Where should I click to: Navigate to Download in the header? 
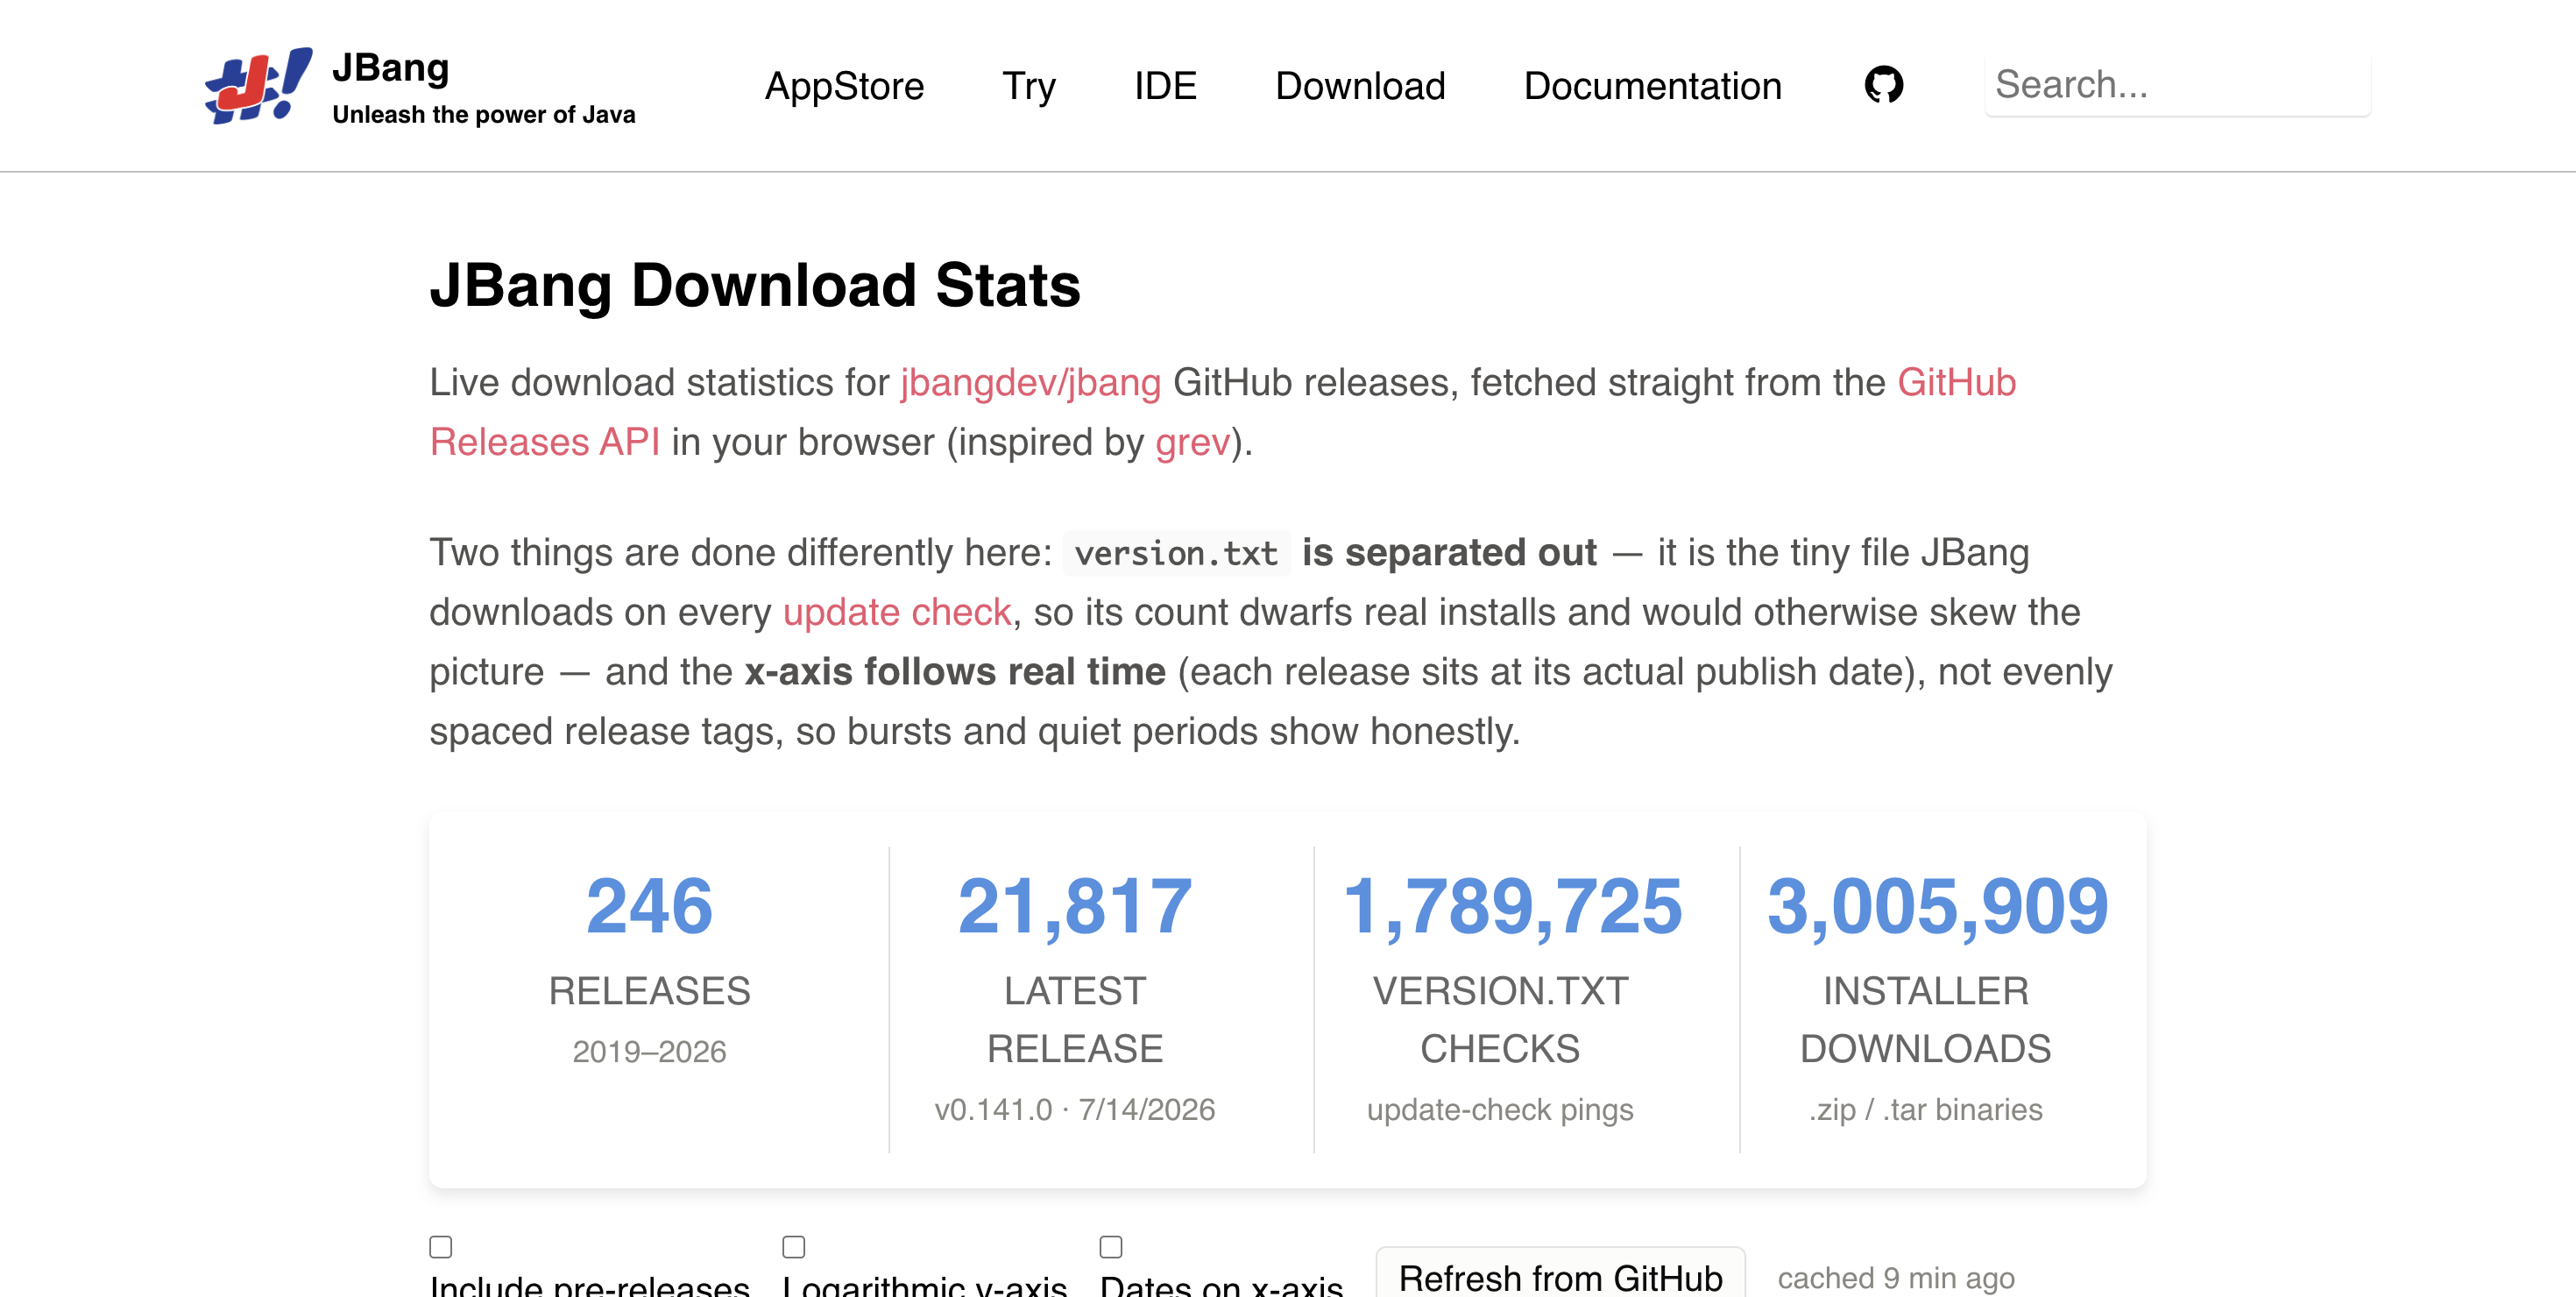pos(1360,86)
